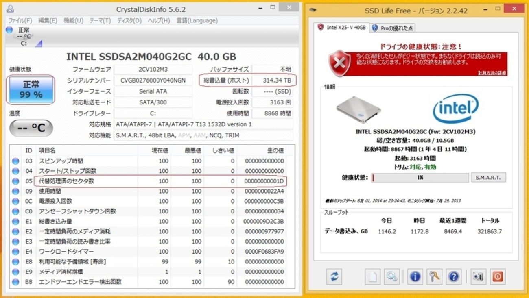Click the status circle for row E1 総書き込み量
529x298 pixels.
coord(15,222)
